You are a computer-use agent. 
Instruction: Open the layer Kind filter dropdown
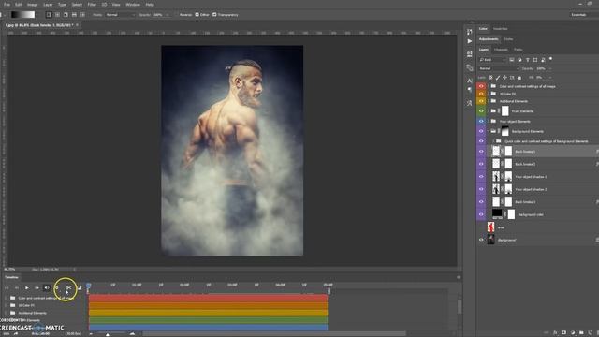pyautogui.click(x=492, y=60)
